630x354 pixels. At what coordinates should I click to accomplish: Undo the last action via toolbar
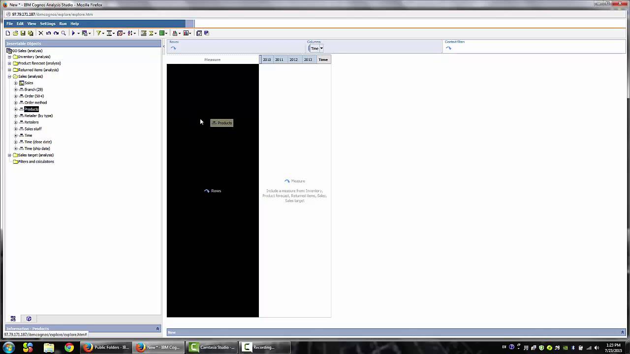(x=48, y=33)
